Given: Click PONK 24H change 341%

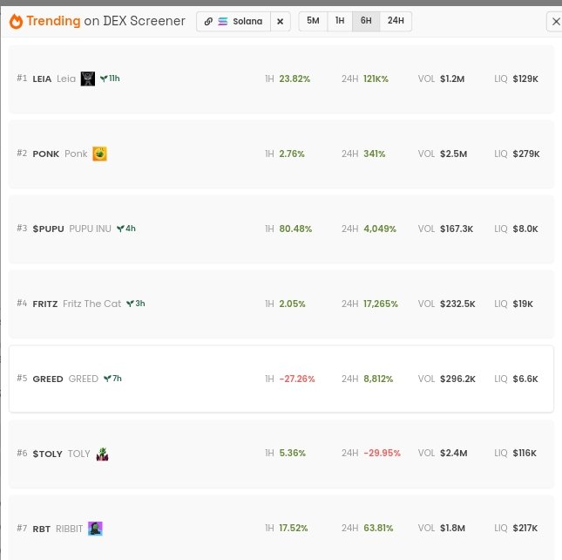Looking at the screenshot, I should pyautogui.click(x=375, y=154).
